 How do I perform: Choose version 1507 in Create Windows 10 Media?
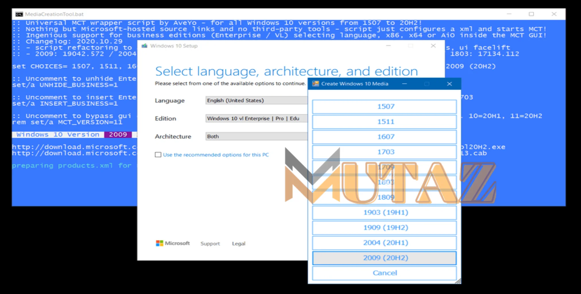(384, 107)
